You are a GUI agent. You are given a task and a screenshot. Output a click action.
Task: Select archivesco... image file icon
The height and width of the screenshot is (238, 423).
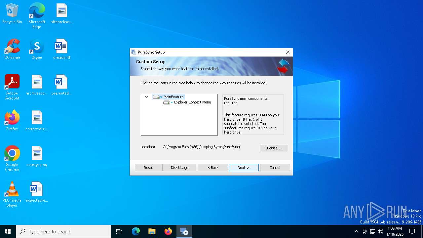37,85
